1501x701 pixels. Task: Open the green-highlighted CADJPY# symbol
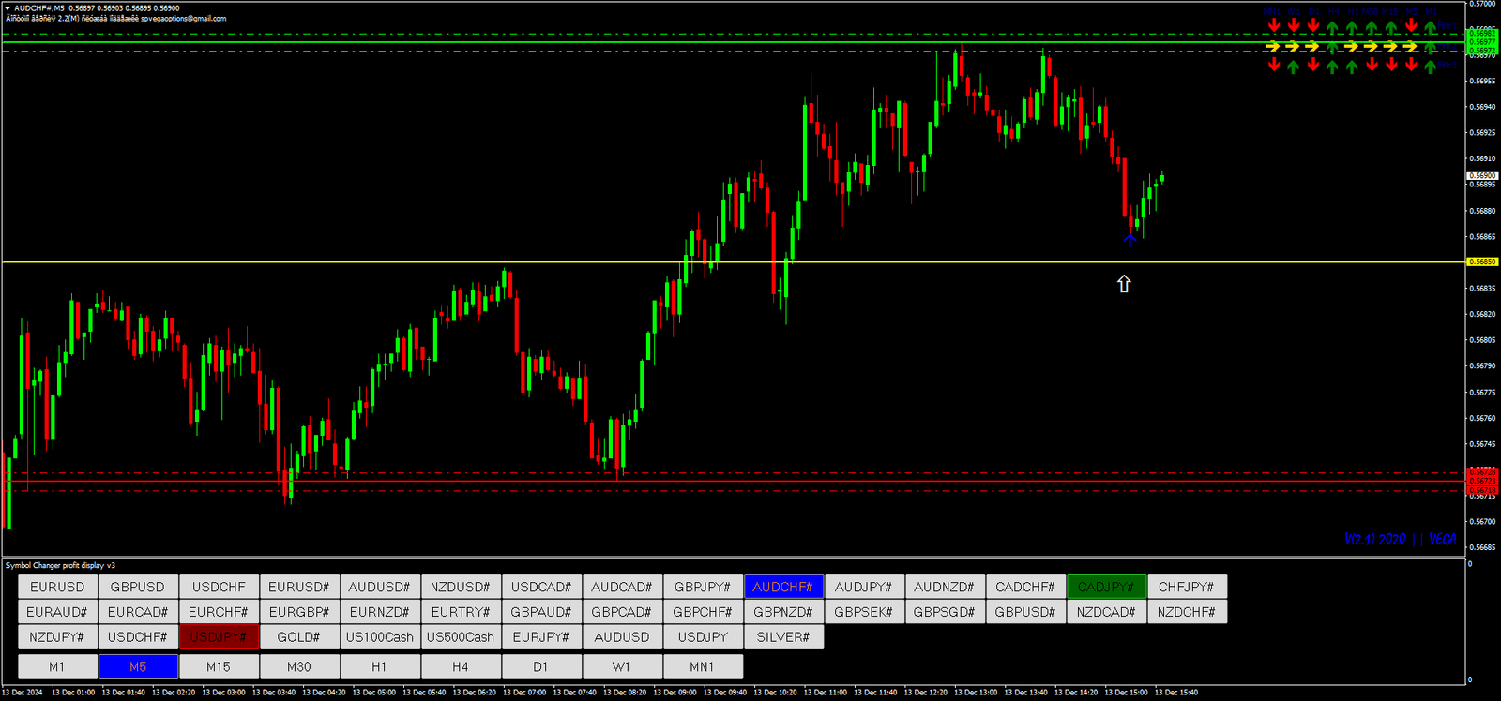1106,587
